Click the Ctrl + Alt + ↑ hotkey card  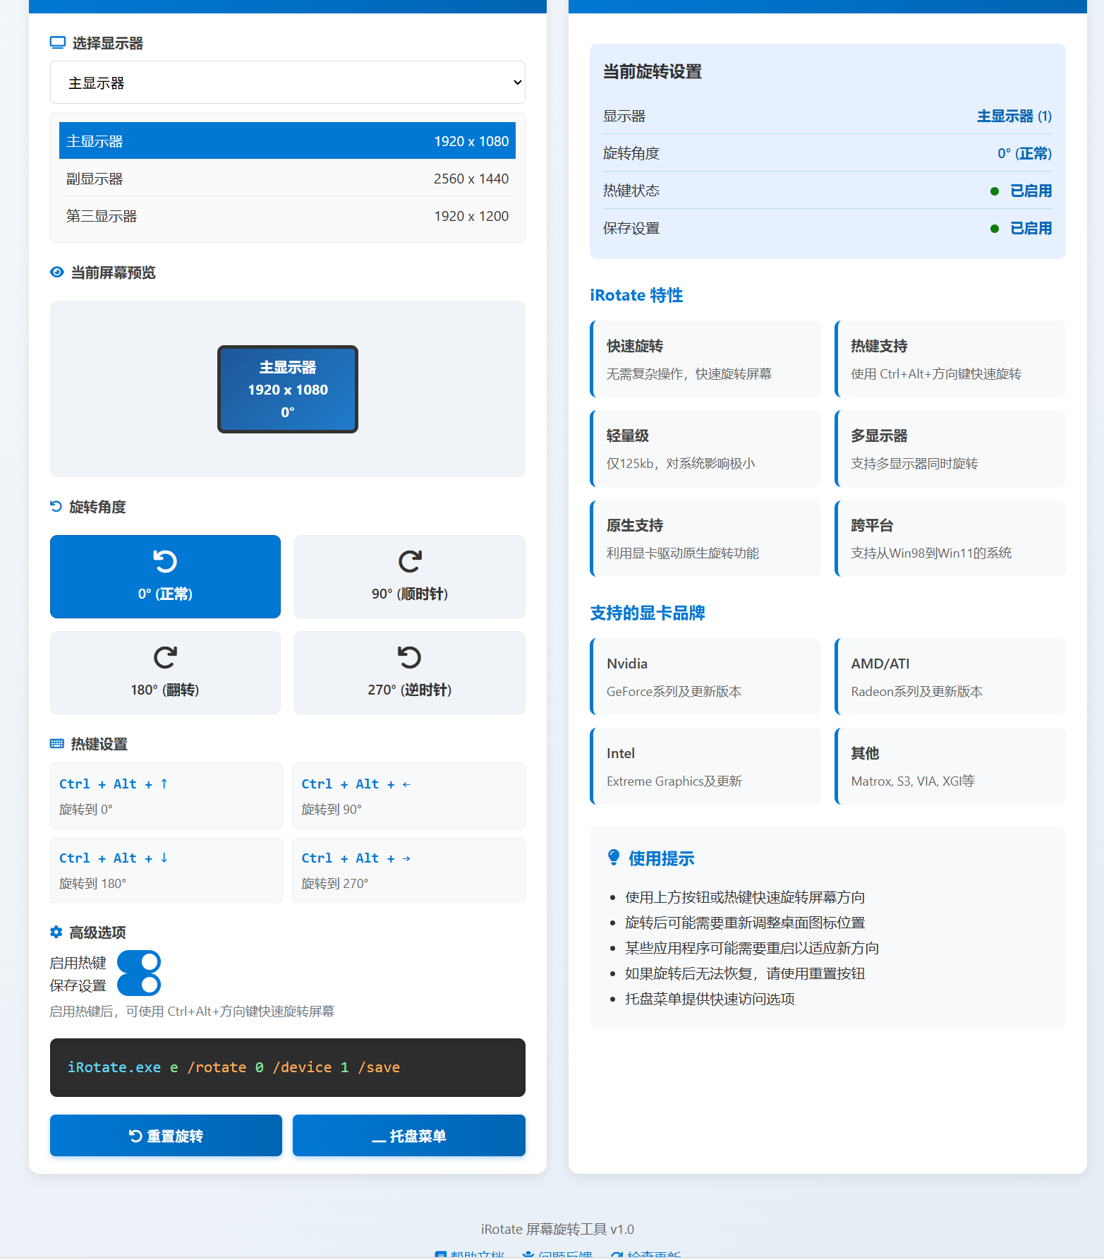(x=166, y=796)
